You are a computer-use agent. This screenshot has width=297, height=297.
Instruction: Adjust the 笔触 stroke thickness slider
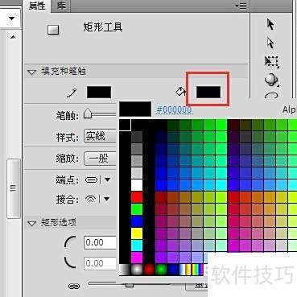(x=88, y=113)
